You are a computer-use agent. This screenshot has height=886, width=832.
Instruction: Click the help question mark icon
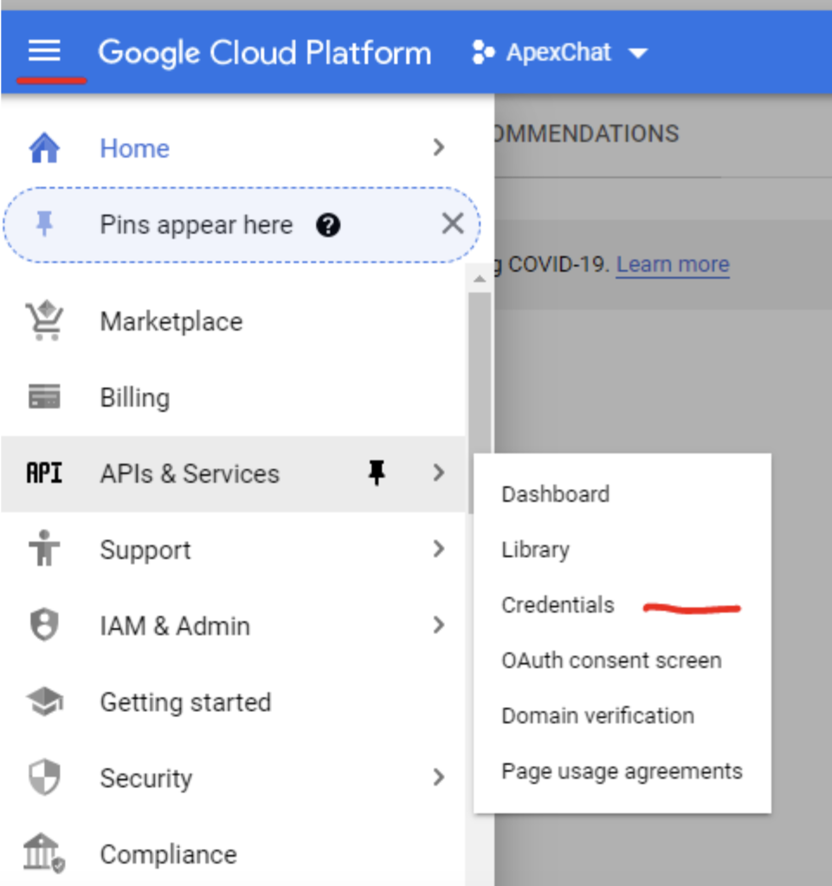click(x=328, y=226)
